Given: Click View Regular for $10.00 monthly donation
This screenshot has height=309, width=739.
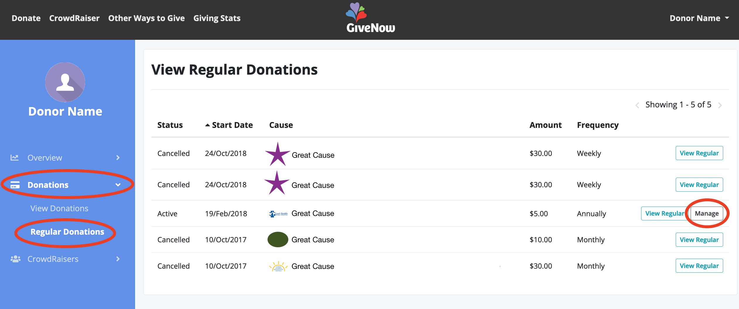Looking at the screenshot, I should (699, 240).
